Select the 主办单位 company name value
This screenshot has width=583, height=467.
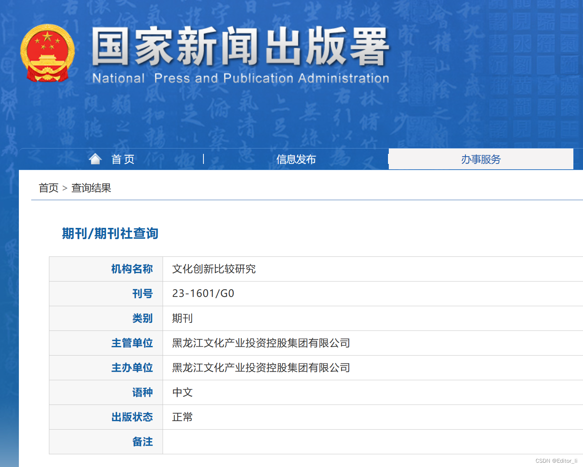[261, 368]
